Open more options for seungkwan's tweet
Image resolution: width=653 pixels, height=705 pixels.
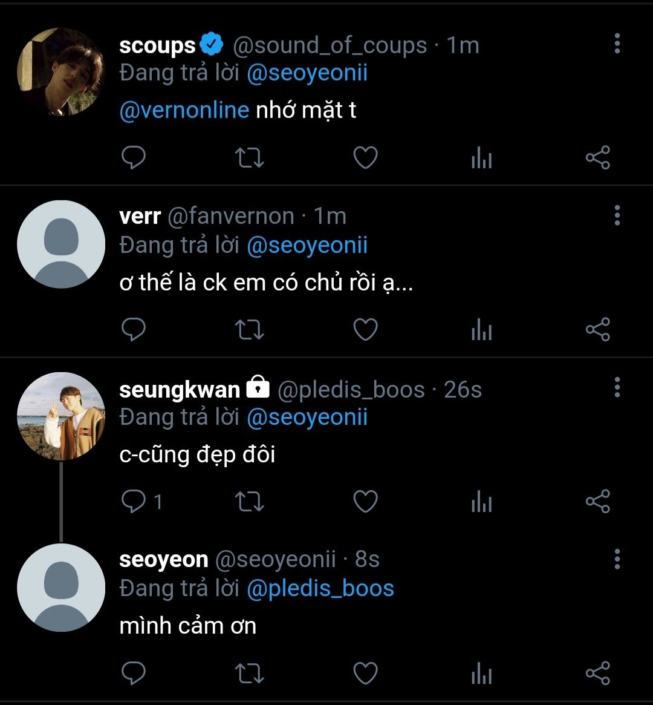coord(617,387)
